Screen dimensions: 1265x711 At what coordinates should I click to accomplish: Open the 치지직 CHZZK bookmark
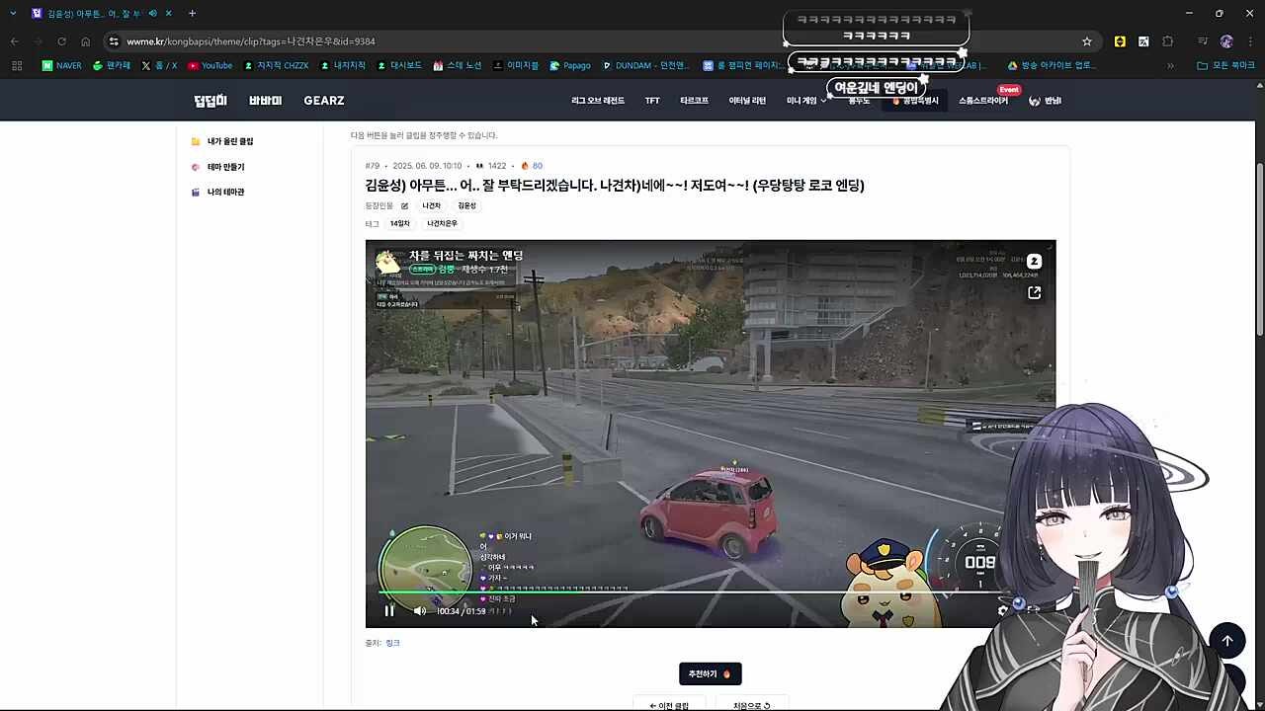[276, 66]
